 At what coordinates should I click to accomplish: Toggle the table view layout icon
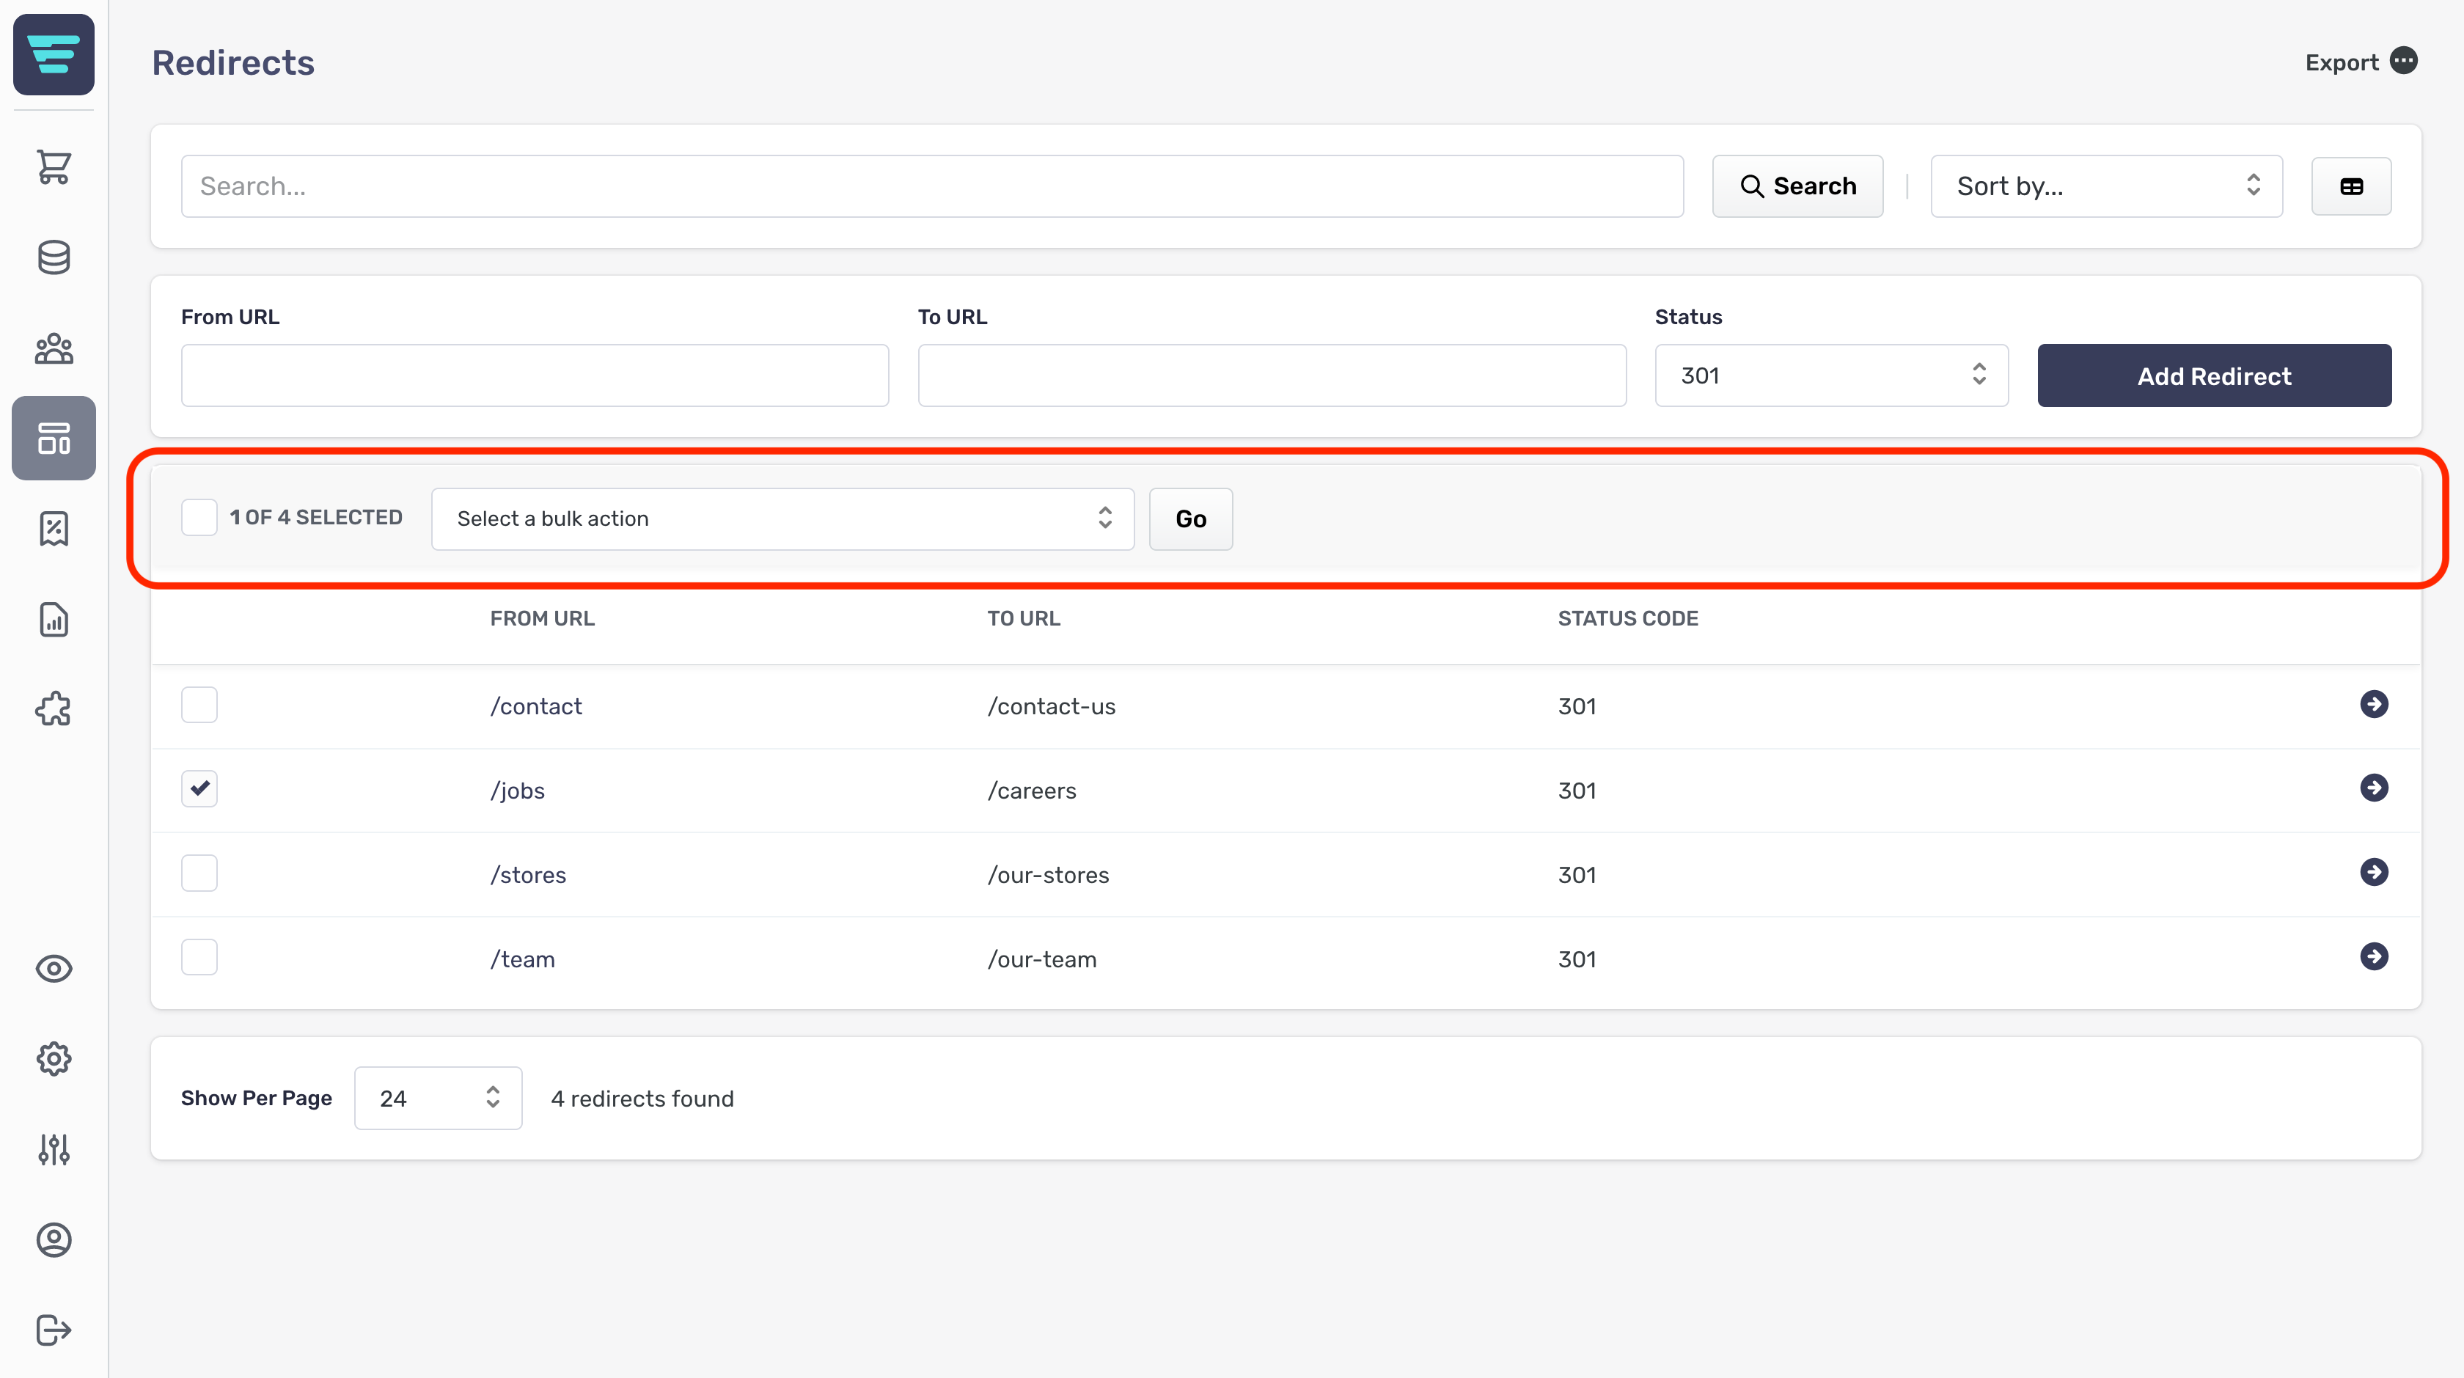tap(2351, 186)
